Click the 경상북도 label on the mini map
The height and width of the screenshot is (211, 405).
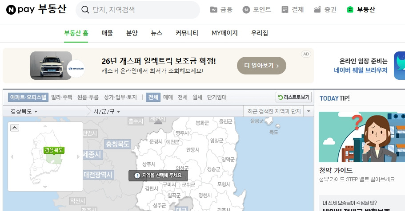pos(54,150)
